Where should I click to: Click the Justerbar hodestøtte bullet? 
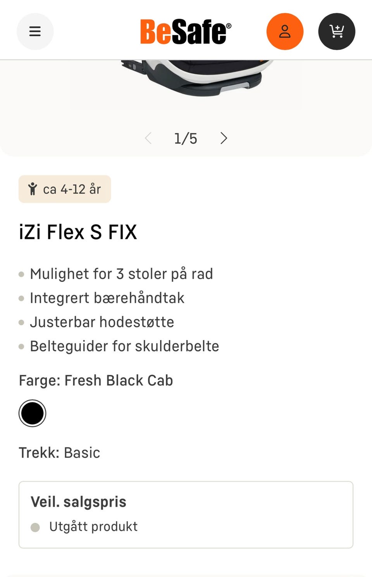[x=102, y=322]
